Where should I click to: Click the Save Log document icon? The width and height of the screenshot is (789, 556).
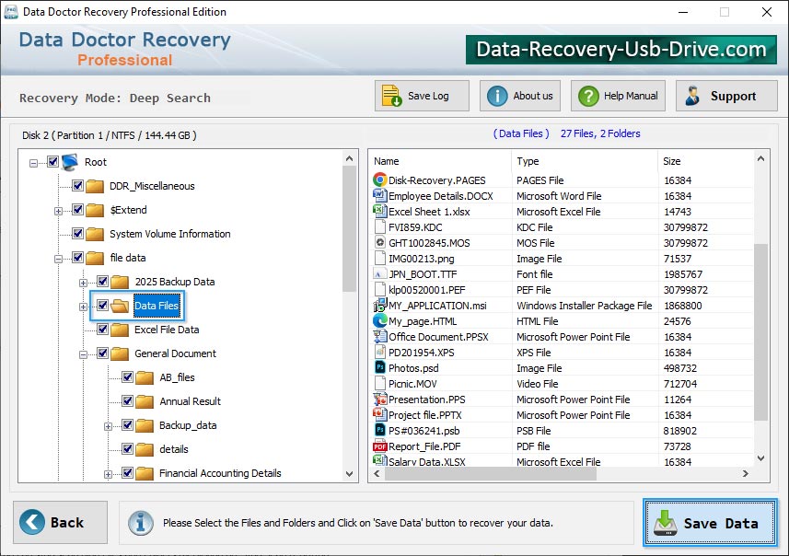point(391,96)
